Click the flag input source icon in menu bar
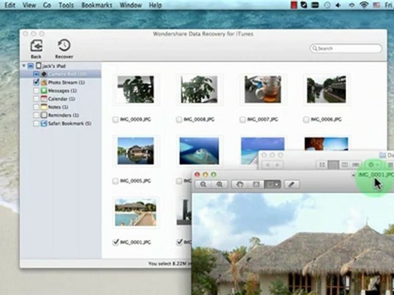 tap(376, 5)
